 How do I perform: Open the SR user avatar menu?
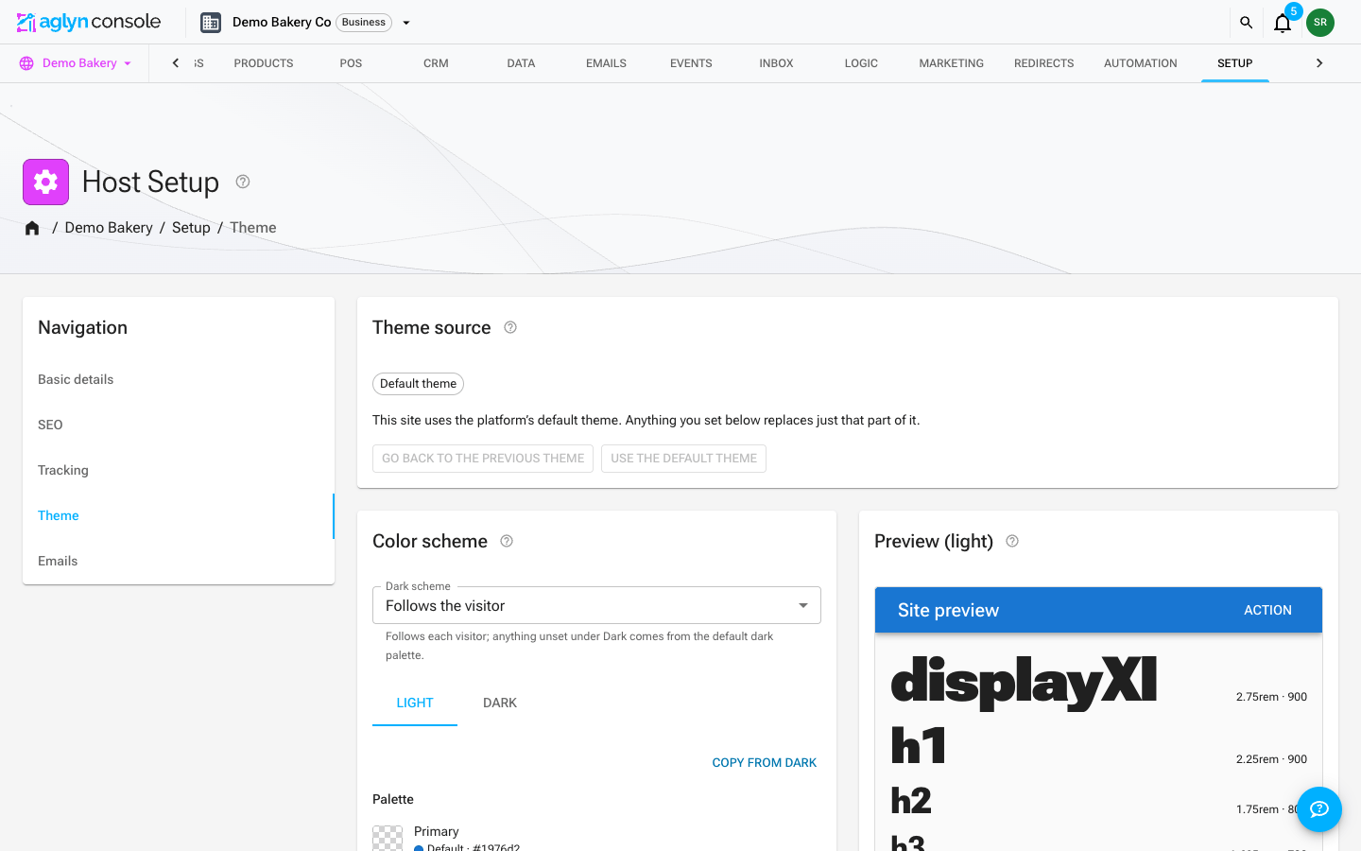click(x=1320, y=23)
